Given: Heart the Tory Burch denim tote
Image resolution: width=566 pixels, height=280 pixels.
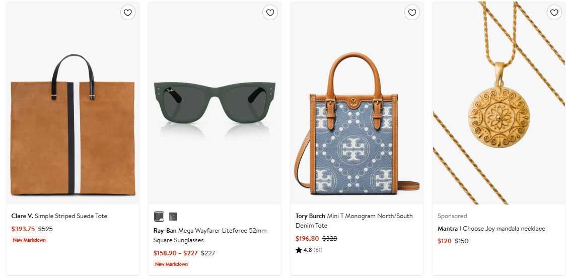Looking at the screenshot, I should tap(412, 13).
